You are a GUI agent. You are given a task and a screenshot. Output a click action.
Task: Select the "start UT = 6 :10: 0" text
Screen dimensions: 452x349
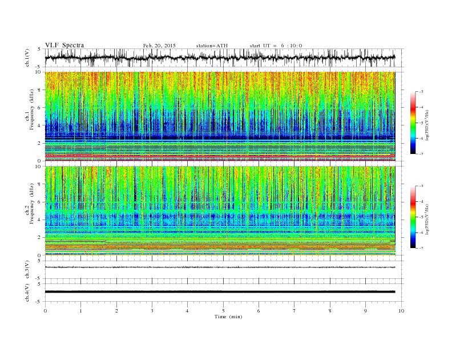276,46
